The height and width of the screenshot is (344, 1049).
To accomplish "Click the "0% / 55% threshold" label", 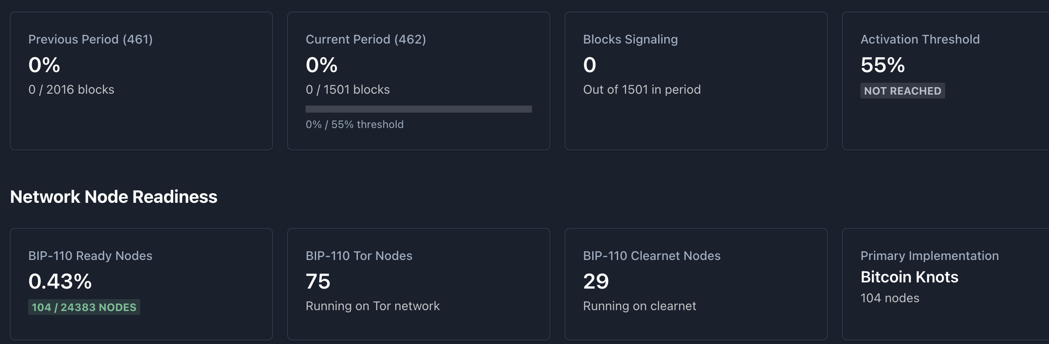I will pos(354,124).
